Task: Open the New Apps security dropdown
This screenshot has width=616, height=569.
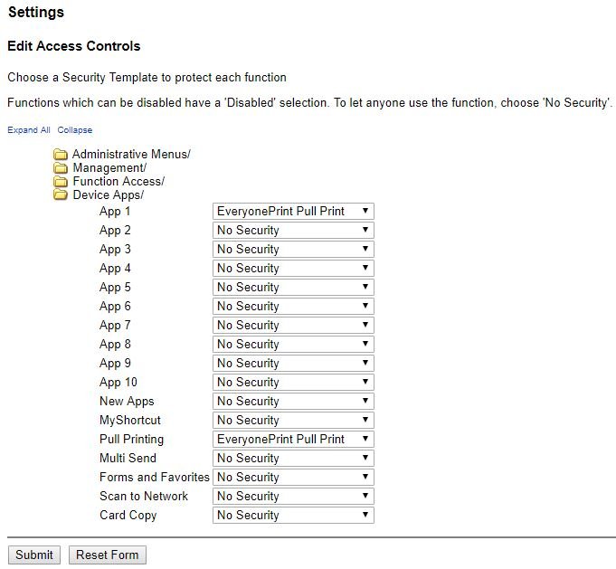Action: click(293, 402)
